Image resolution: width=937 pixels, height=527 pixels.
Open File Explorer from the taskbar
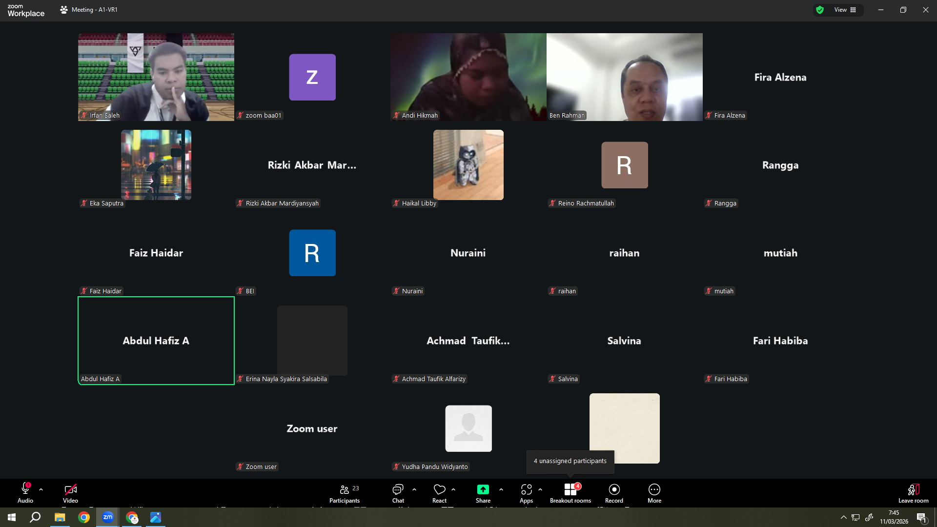click(x=60, y=517)
